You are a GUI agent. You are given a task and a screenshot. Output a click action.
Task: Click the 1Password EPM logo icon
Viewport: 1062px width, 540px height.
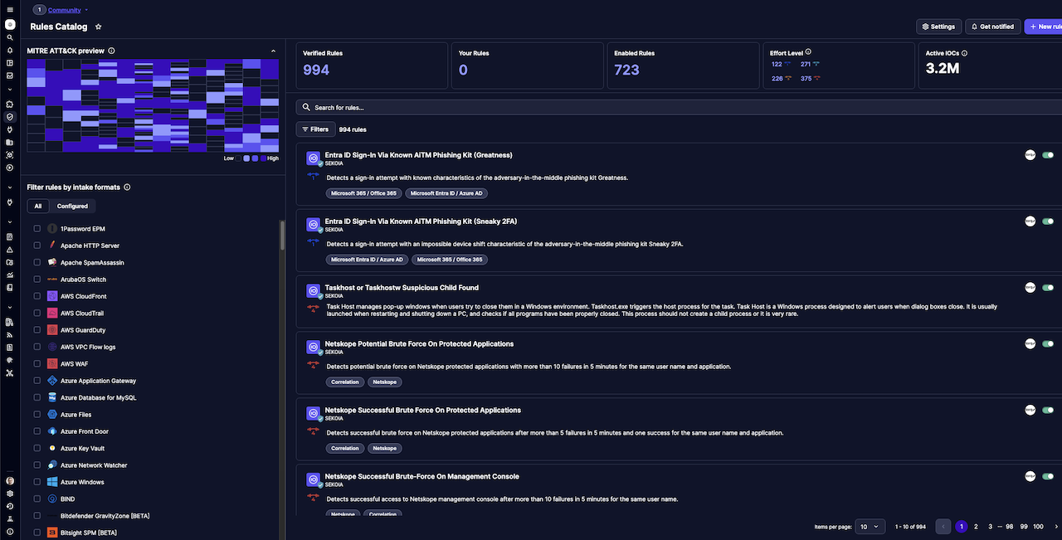[52, 229]
